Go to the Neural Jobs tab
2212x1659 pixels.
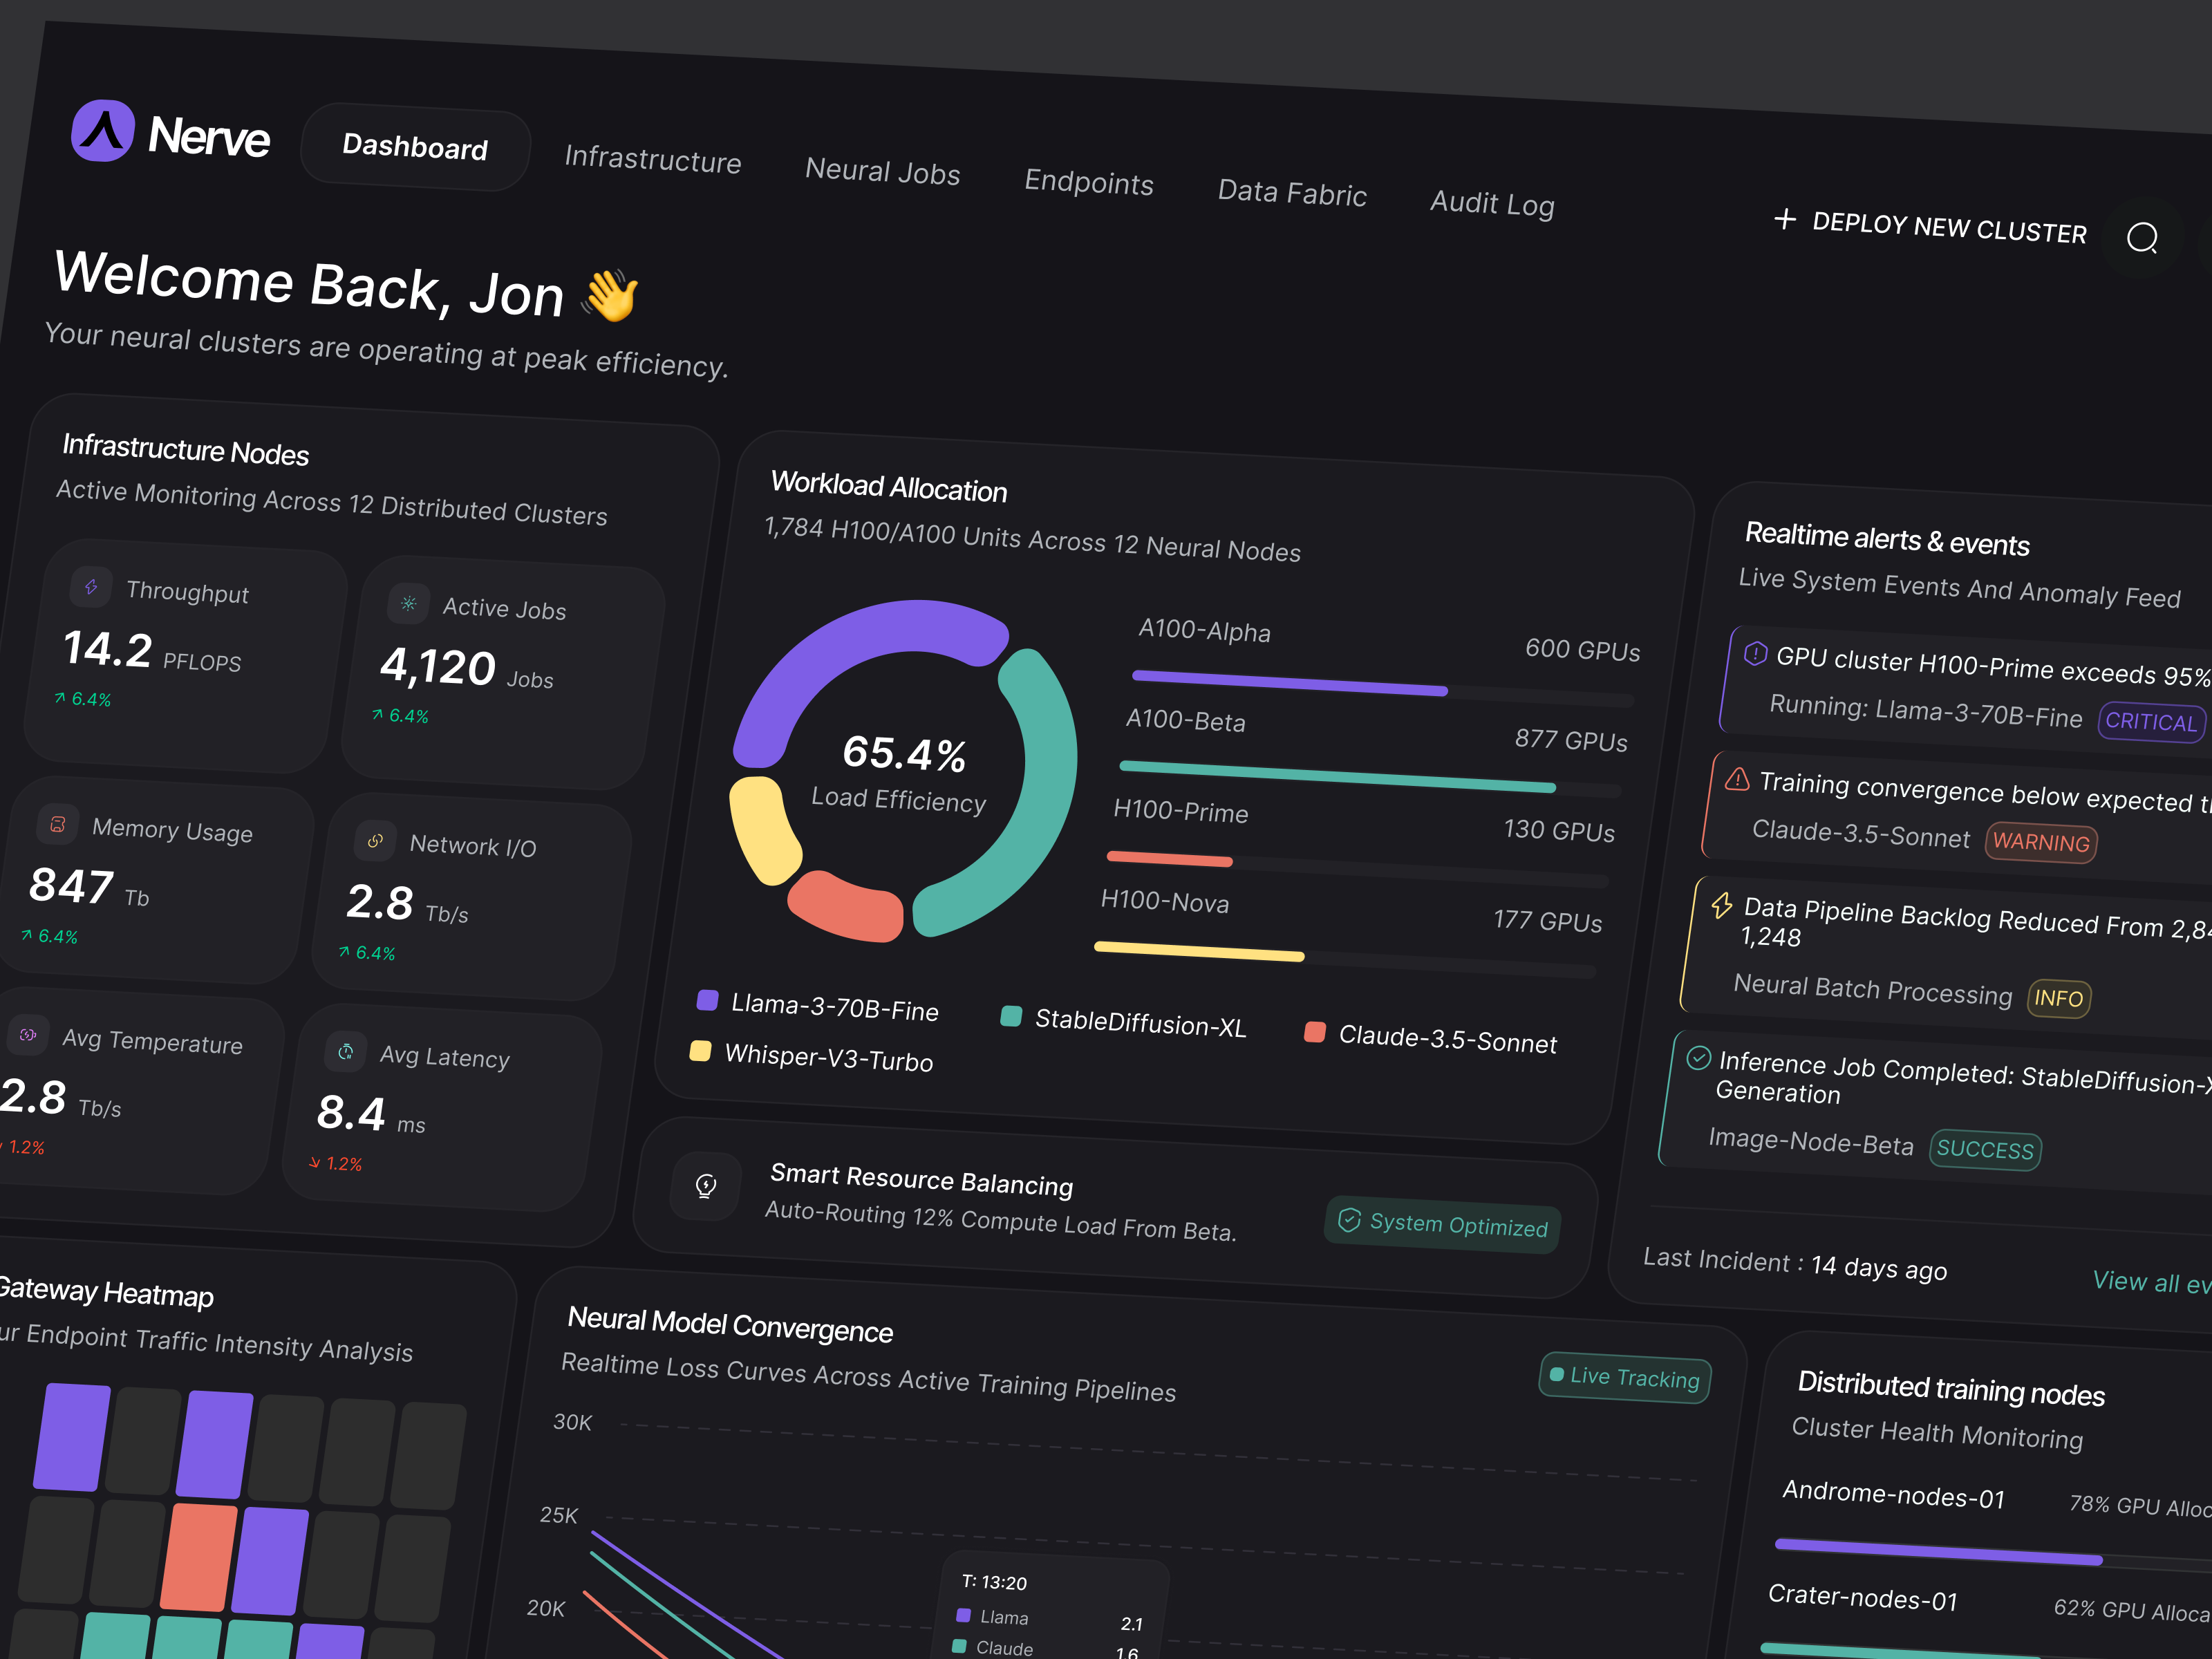pos(882,171)
